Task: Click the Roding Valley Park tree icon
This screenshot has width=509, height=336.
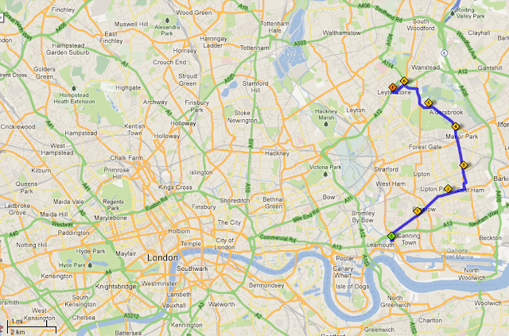Action: (x=453, y=14)
